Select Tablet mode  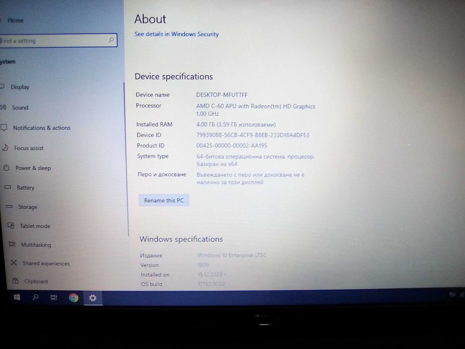35,226
